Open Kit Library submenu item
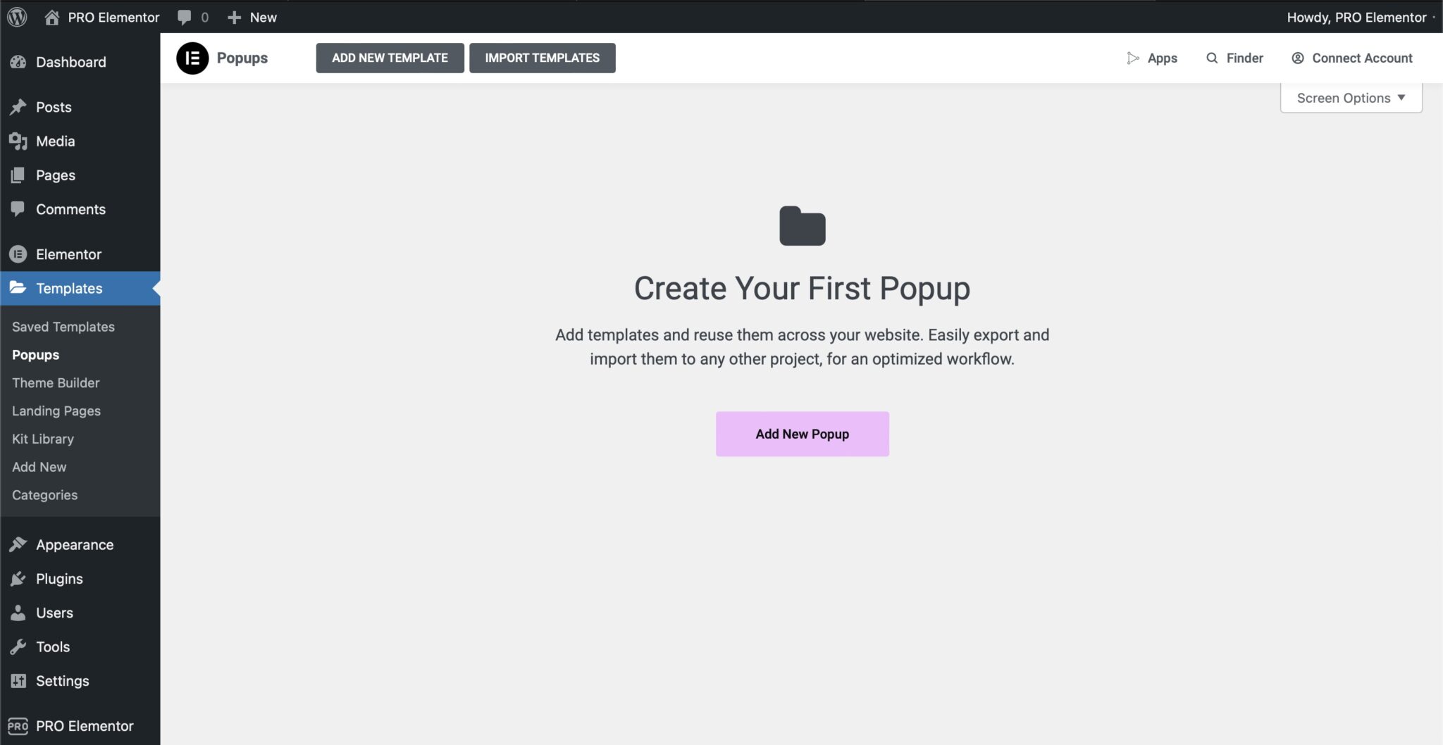This screenshot has width=1443, height=745. coord(43,439)
